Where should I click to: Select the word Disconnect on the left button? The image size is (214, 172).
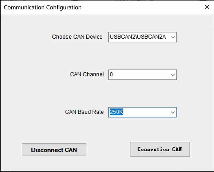(47, 150)
